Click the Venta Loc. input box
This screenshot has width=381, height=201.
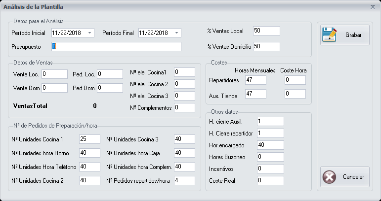click(54, 74)
